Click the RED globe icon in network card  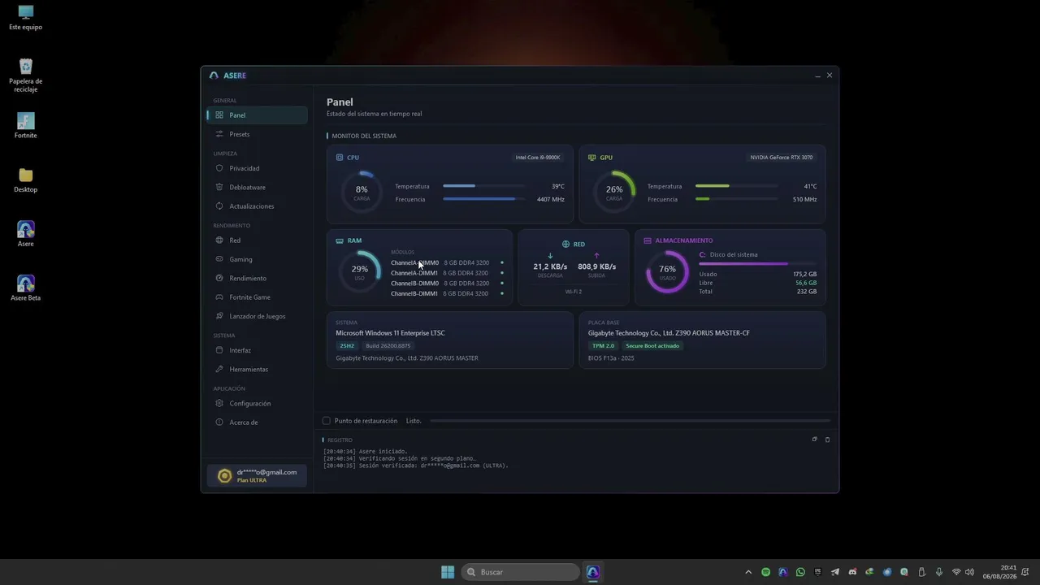[565, 244]
